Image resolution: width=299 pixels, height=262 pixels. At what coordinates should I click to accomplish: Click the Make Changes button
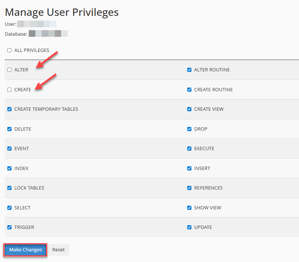click(x=25, y=249)
